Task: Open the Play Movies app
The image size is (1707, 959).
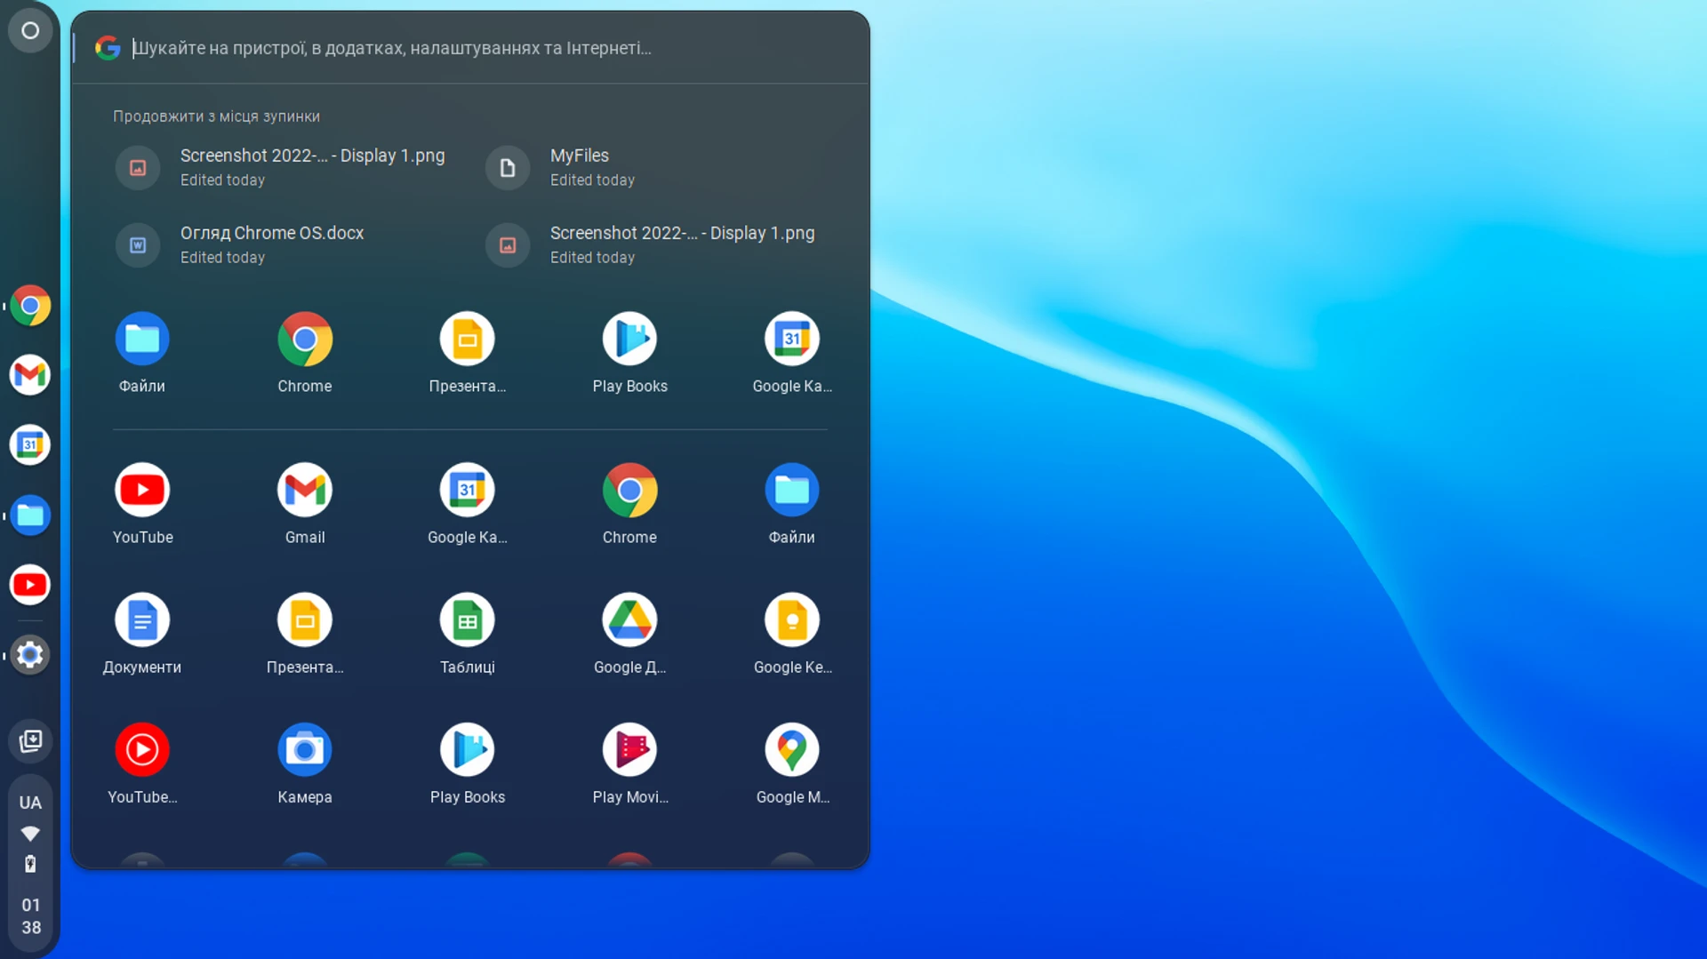Action: coord(629,749)
